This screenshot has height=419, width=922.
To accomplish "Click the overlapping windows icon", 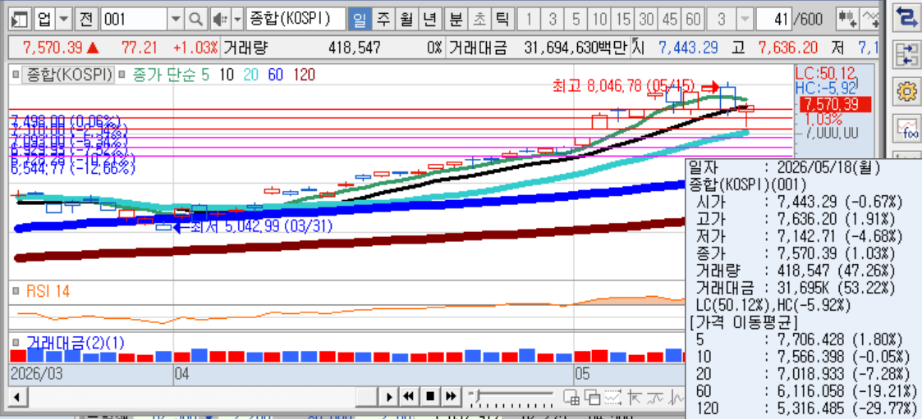I will pyautogui.click(x=591, y=397).
